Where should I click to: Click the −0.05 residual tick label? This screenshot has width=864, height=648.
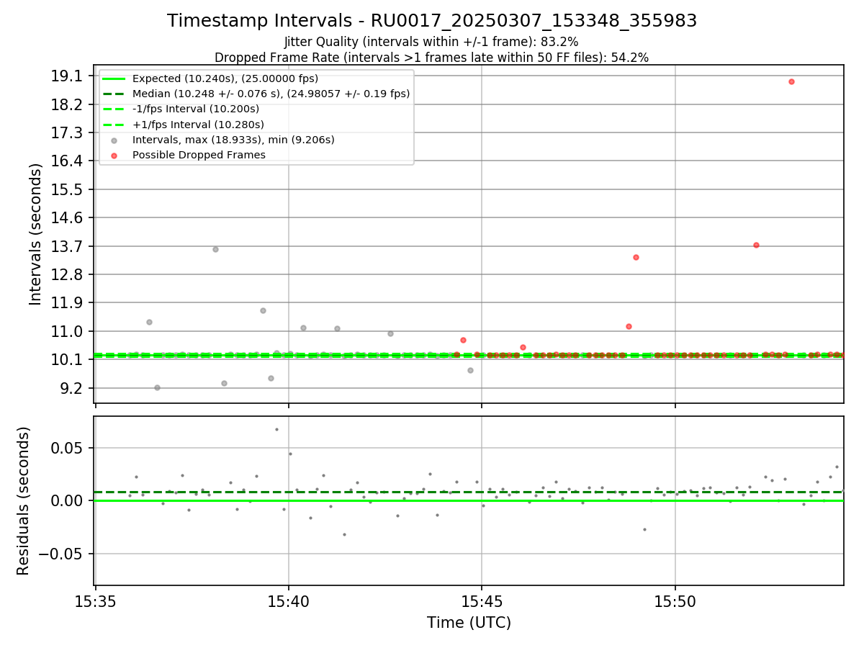62,554
